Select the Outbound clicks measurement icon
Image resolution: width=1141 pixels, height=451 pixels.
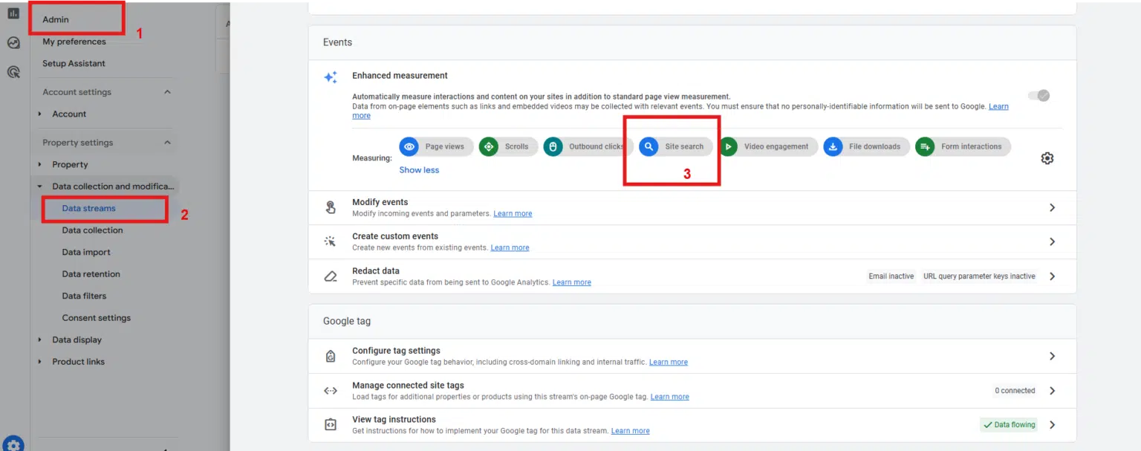(553, 146)
